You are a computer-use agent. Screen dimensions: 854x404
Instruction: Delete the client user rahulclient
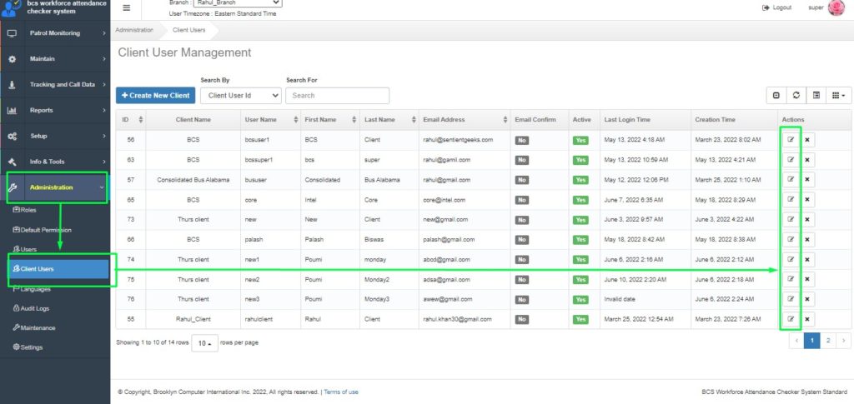807,320
